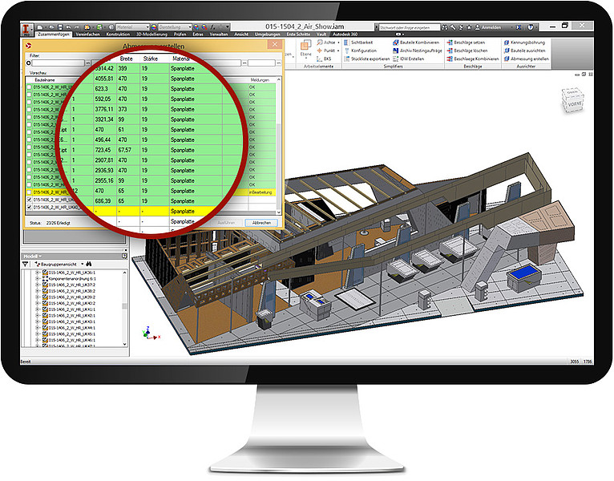The width and height of the screenshot is (614, 481).
Task: Switch to the Konstruktion ribbon tab
Action: coord(118,34)
